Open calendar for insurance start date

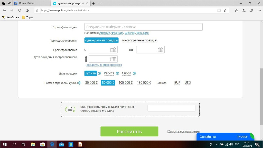pos(113,50)
